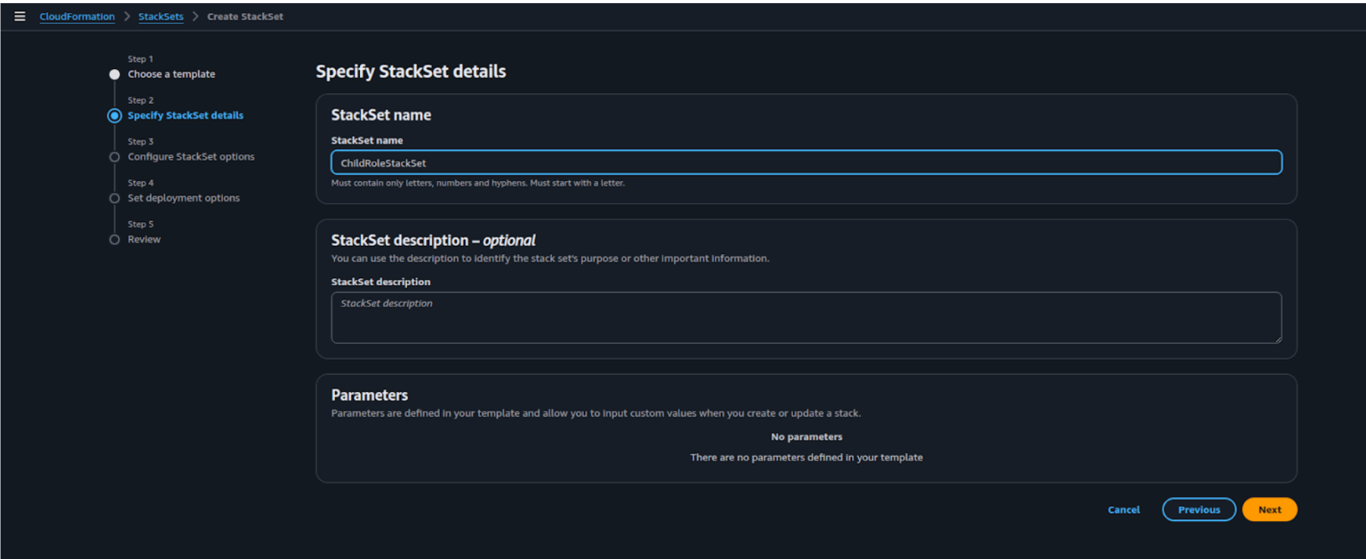Select Step 4 Set deployment options

pos(183,198)
